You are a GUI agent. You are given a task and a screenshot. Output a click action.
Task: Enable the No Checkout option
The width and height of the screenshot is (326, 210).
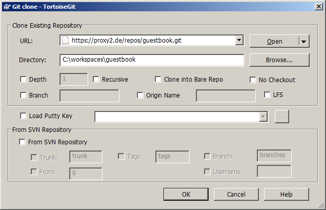pos(253,80)
